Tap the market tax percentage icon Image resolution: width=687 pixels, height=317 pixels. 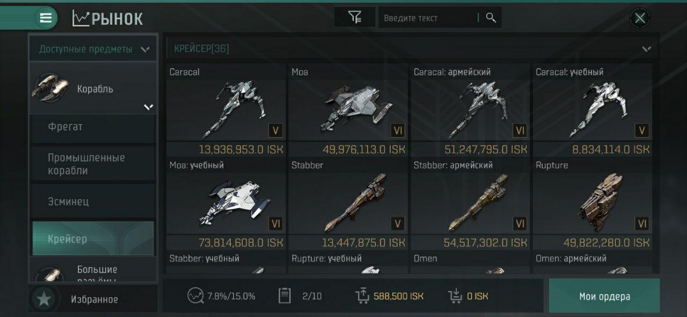[x=195, y=296]
